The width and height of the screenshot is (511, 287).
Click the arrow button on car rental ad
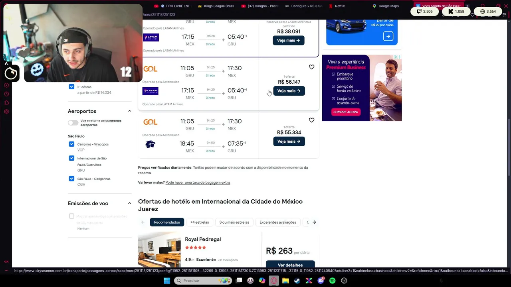click(x=388, y=36)
